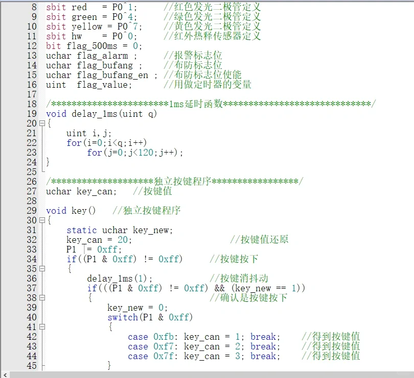
Task: Click 'flag_bufang' on line 14
Action: (105, 65)
